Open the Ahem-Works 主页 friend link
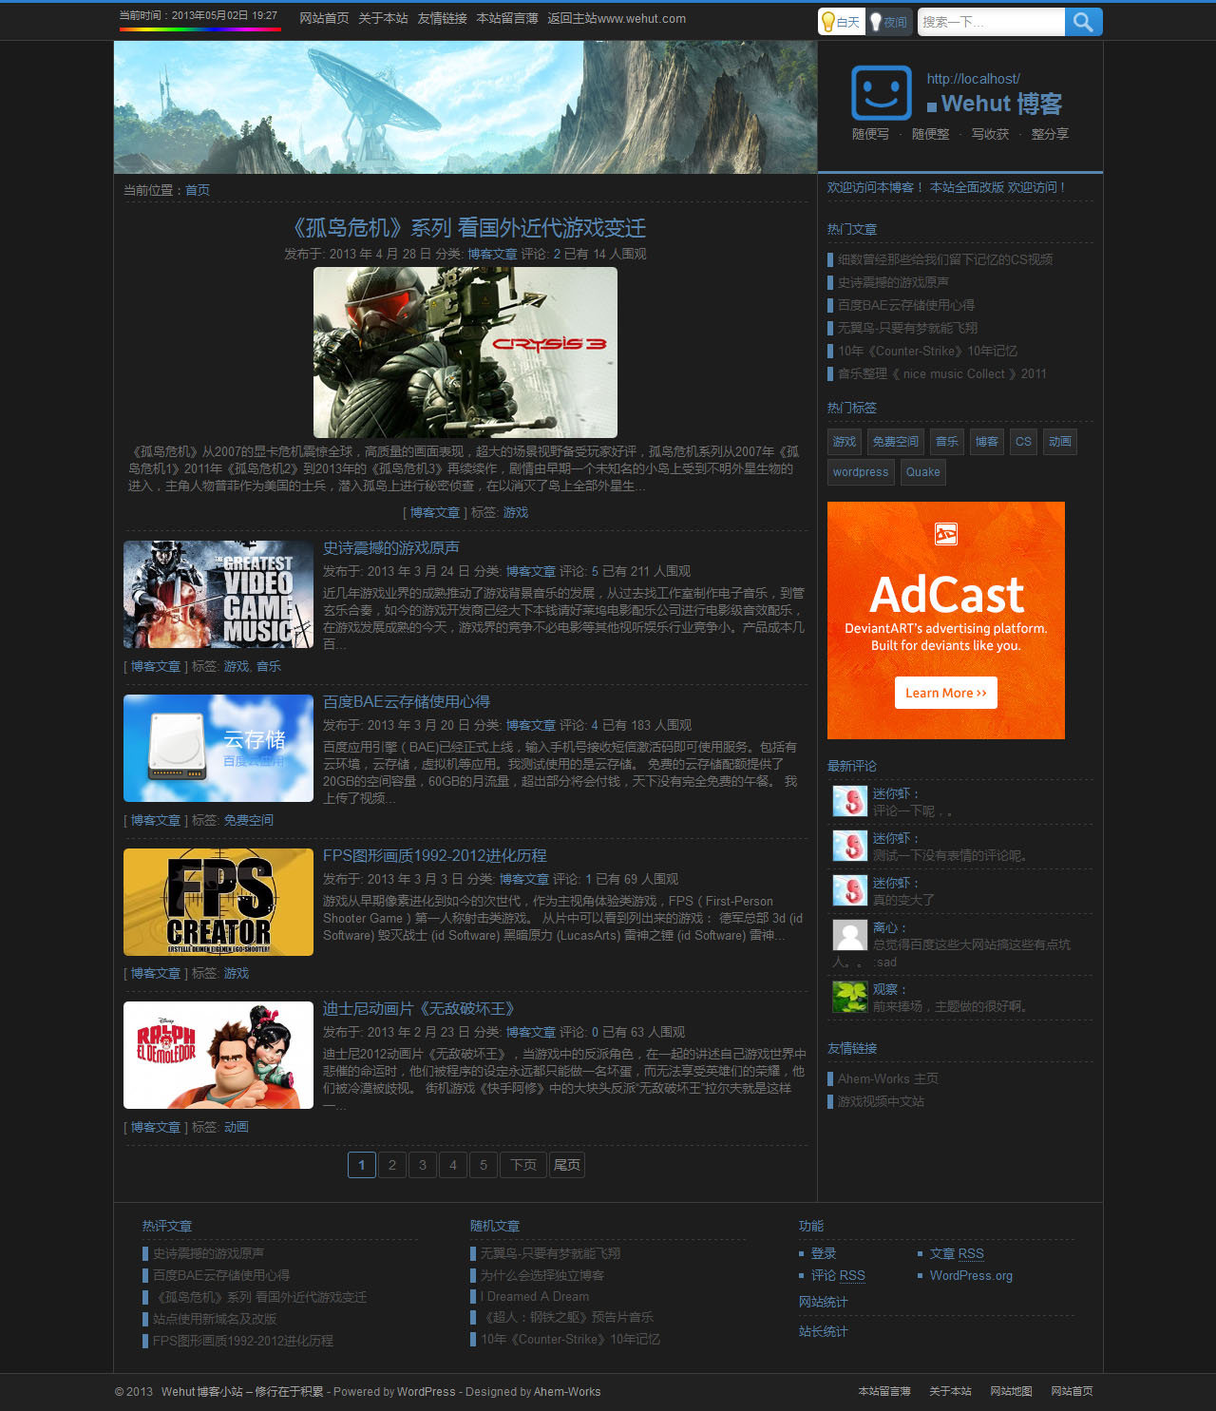Image resolution: width=1216 pixels, height=1411 pixels. (x=888, y=1078)
